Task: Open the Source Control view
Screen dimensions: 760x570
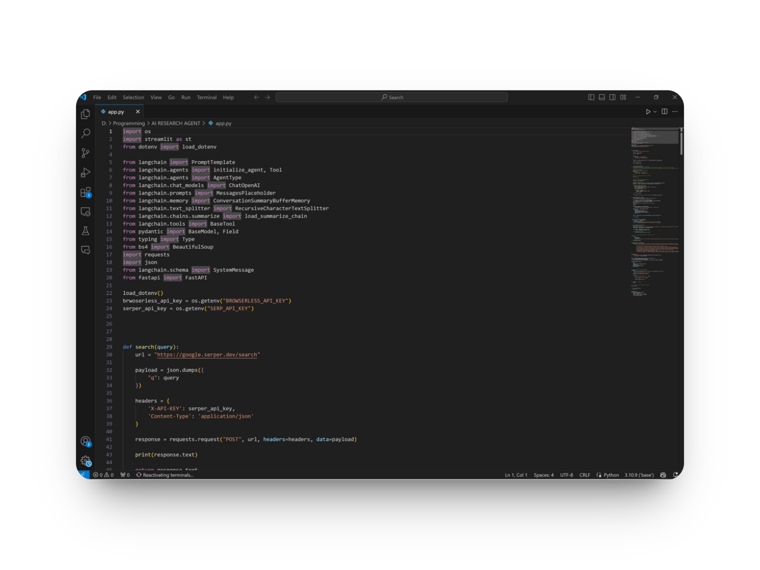Action: pos(85,153)
